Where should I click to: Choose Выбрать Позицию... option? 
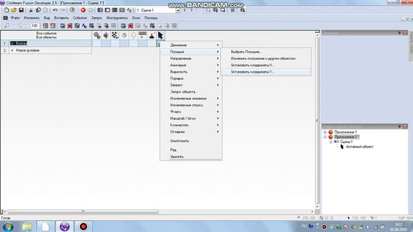click(266, 52)
